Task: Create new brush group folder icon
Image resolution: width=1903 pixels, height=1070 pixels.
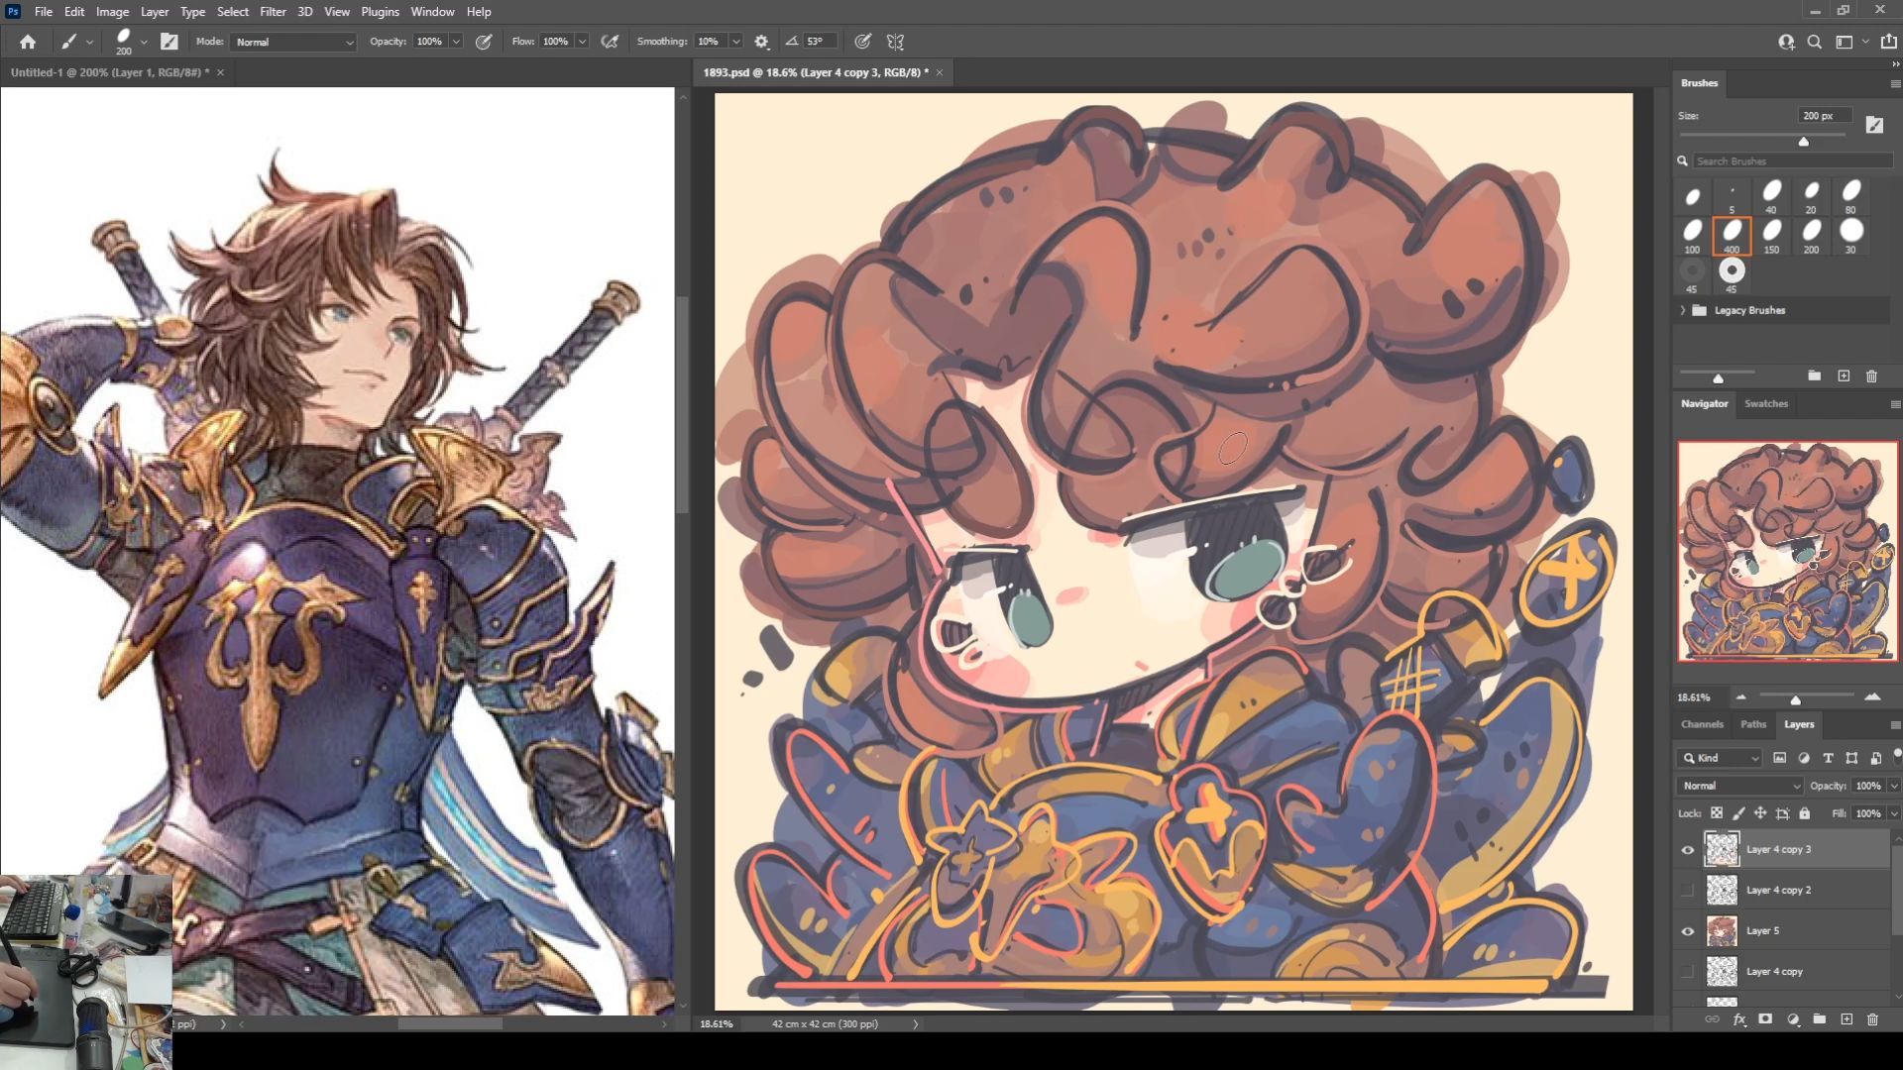Action: pyautogui.click(x=1814, y=376)
